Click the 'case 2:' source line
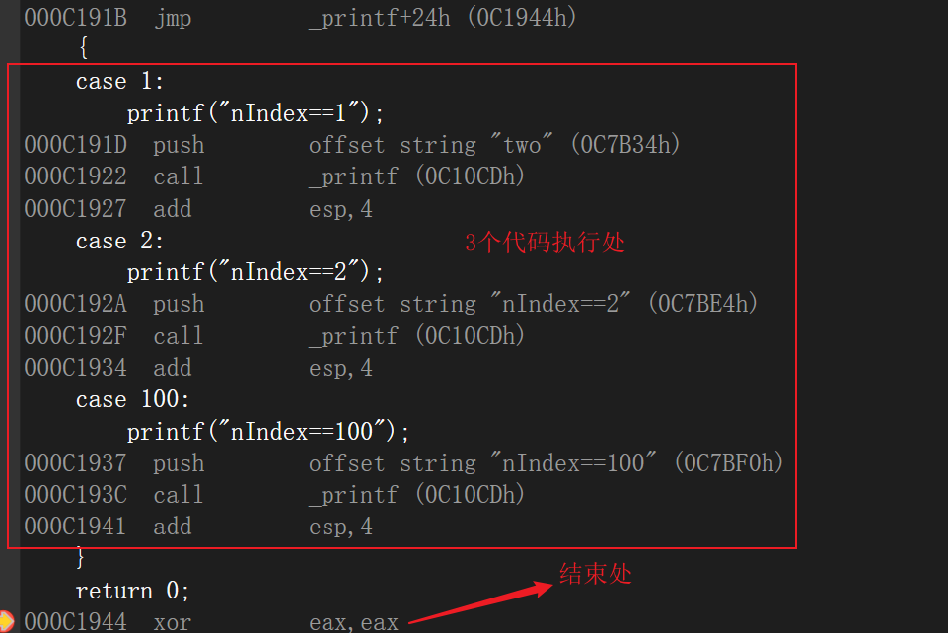Viewport: 948px width, 633px height. [119, 241]
